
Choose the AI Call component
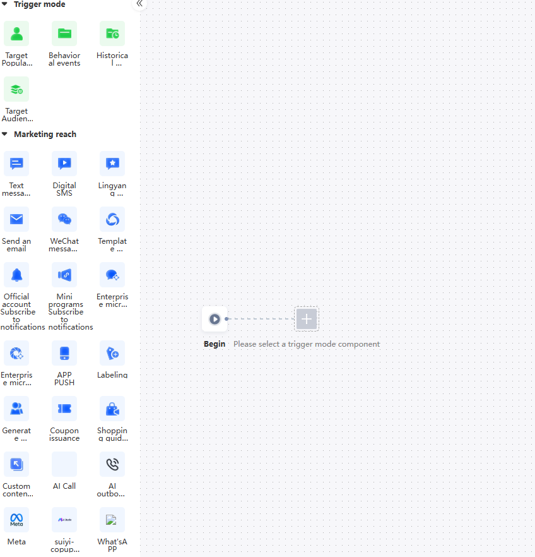tap(64, 464)
